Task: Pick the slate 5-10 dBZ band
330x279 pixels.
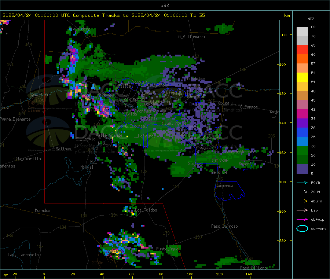Action: click(x=302, y=169)
